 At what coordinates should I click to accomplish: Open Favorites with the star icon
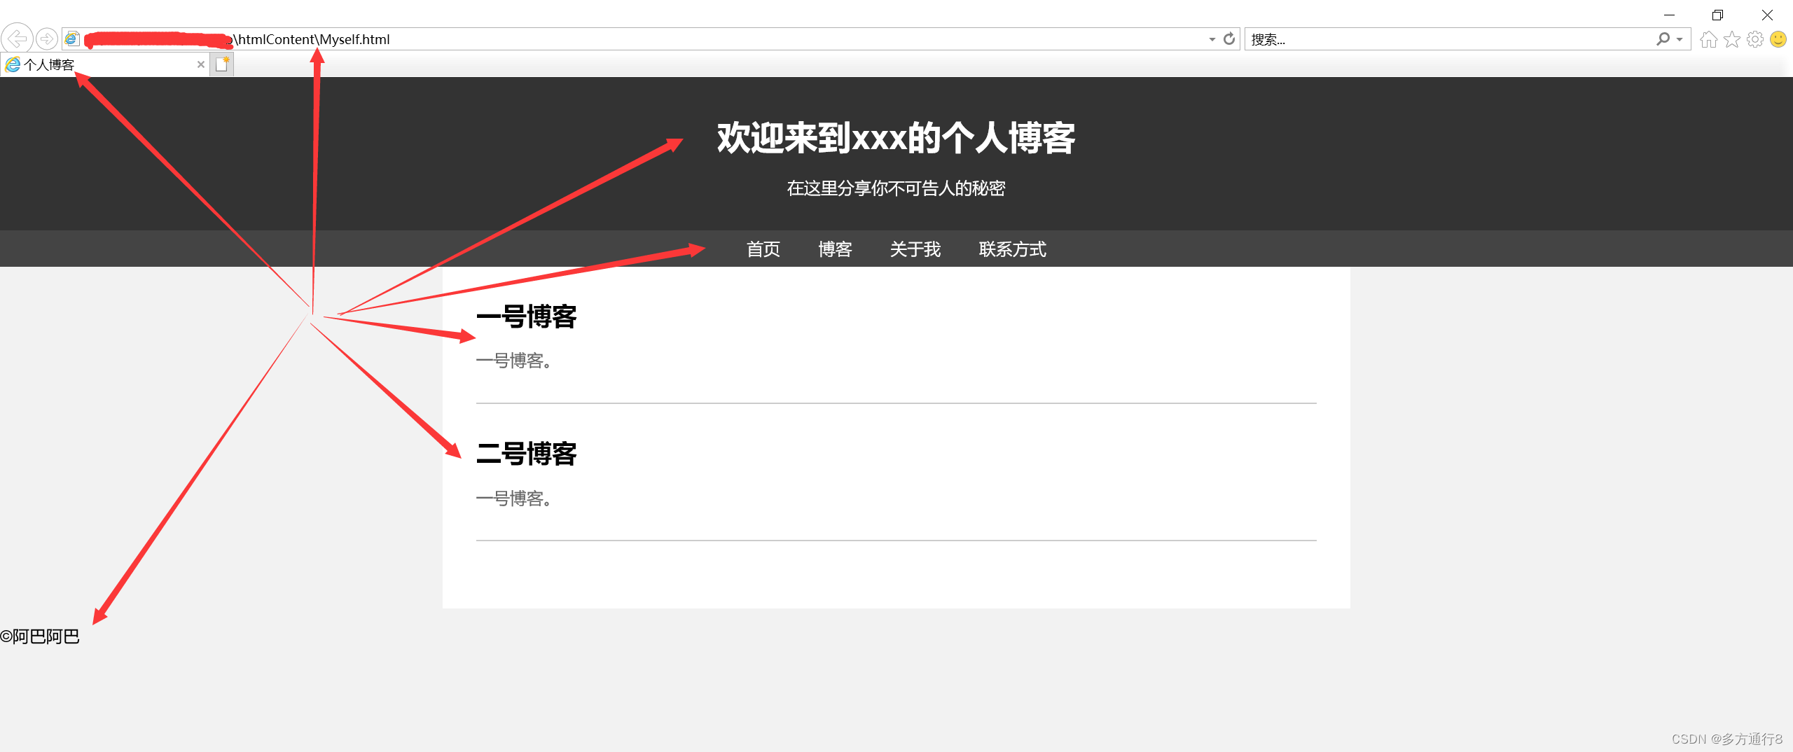(x=1732, y=39)
